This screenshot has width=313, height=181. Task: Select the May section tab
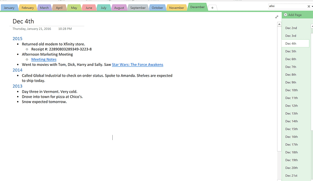[74, 8]
